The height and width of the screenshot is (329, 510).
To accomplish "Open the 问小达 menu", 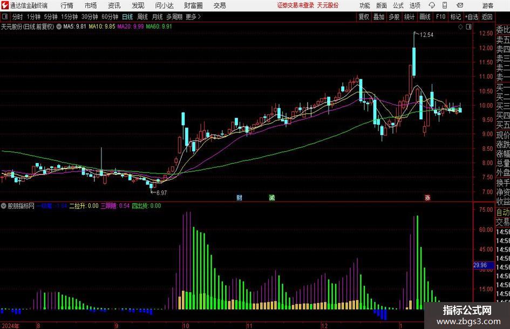I will pyautogui.click(x=164, y=5).
